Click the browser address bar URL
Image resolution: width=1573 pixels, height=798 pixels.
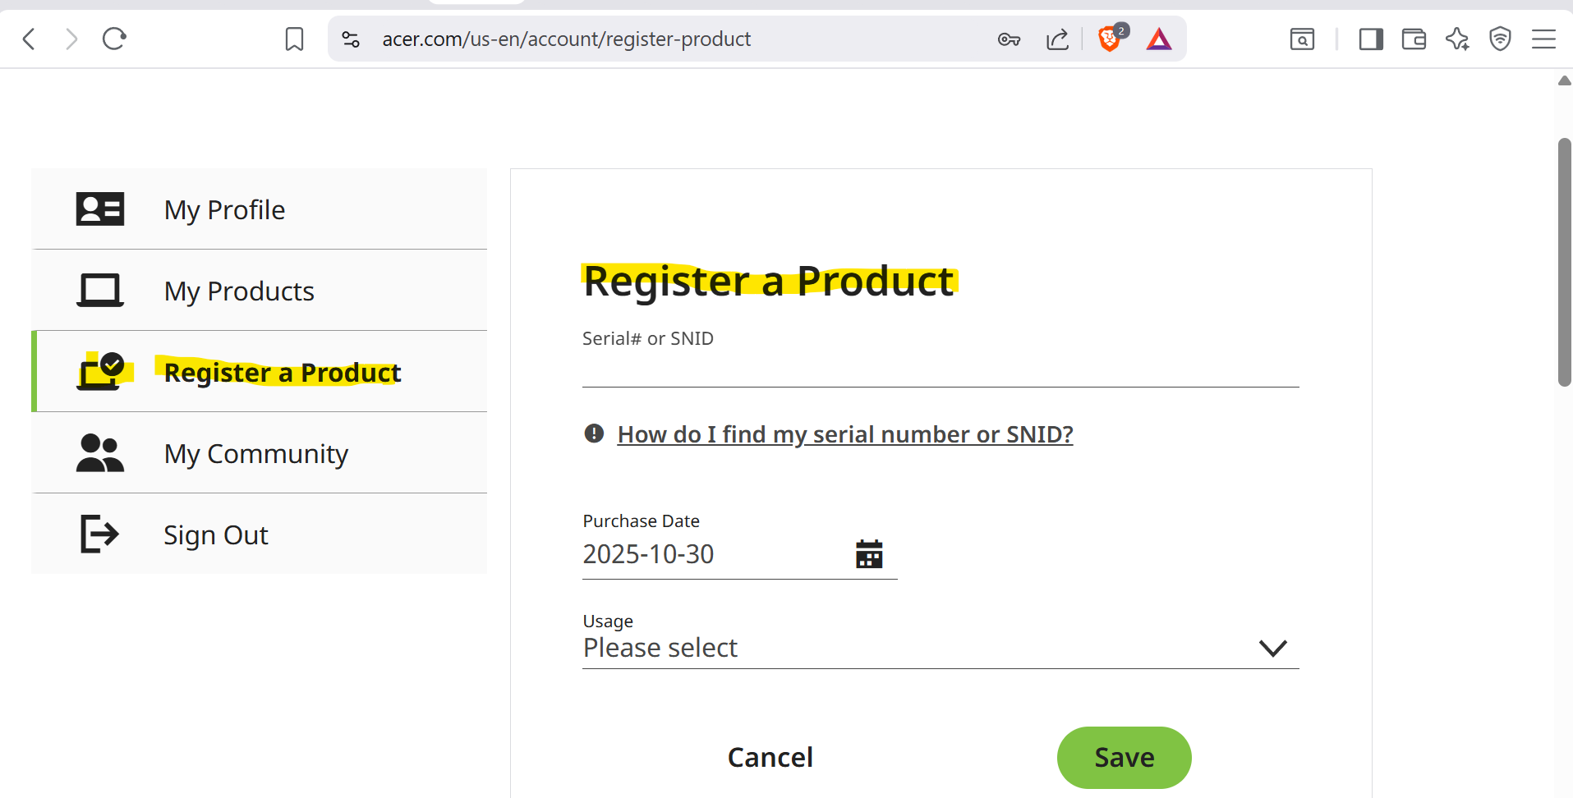coord(566,39)
